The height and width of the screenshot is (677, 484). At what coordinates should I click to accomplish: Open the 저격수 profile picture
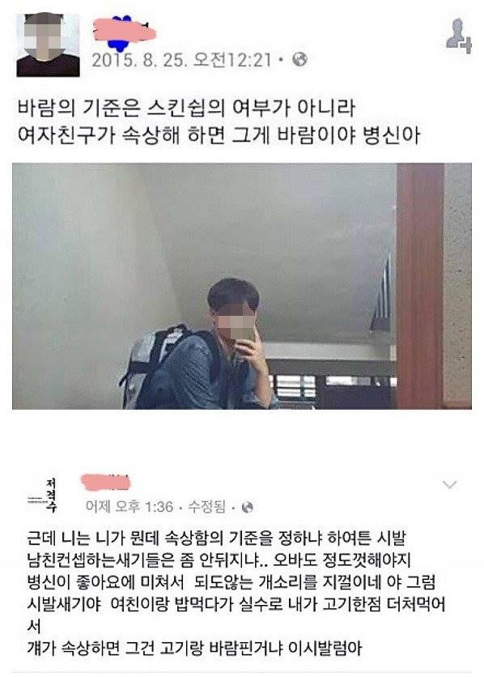coord(43,496)
